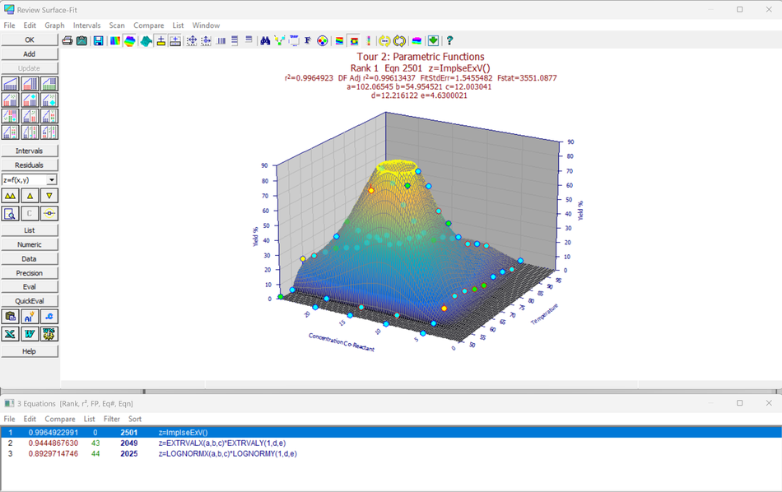Viewport: 782px width, 492px height.
Task: Click the Data button in the left panel
Action: click(30, 258)
